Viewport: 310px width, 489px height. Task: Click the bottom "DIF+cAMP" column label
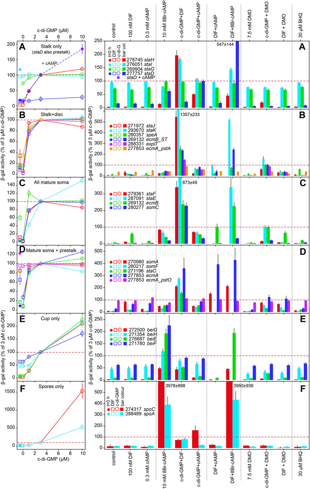click(216, 464)
